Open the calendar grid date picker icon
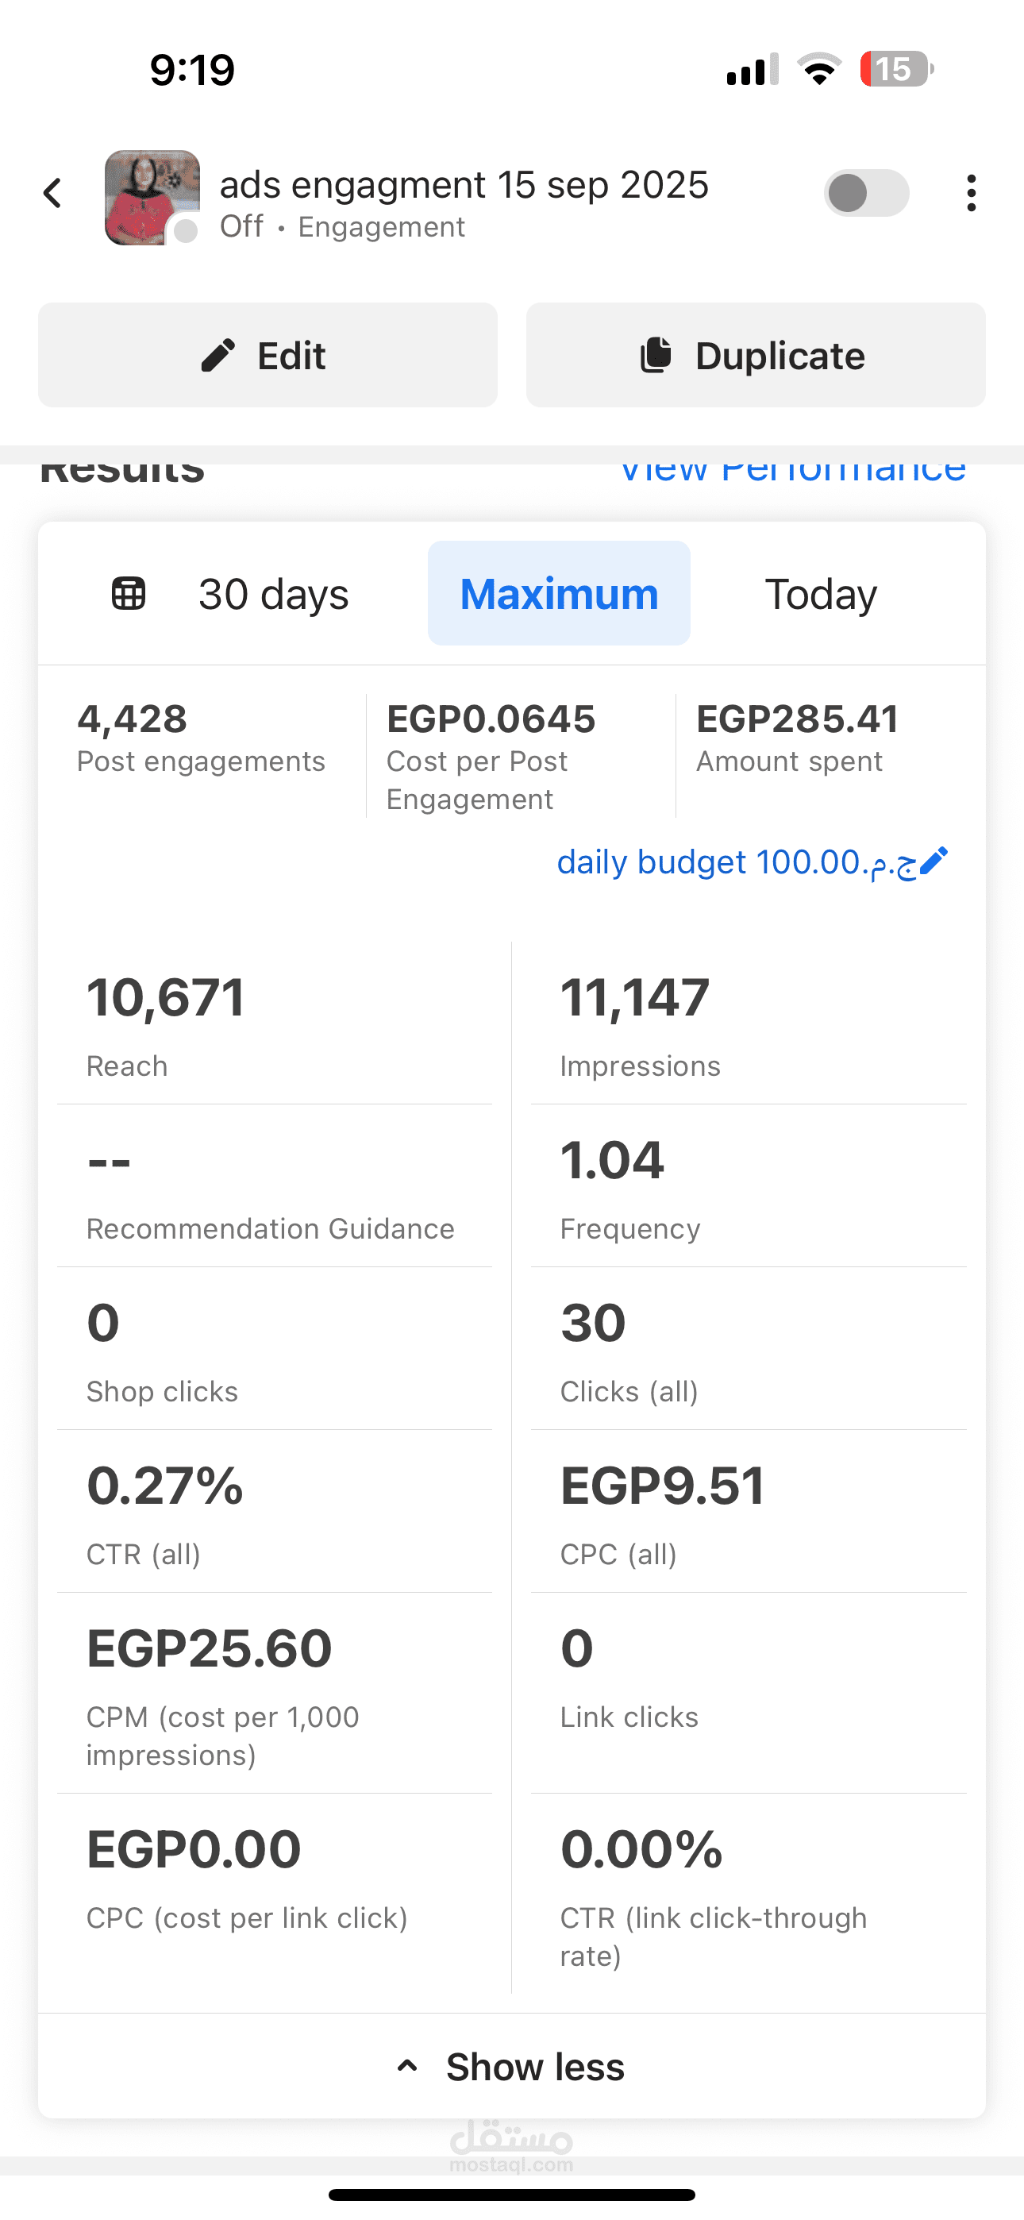 pos(129,594)
